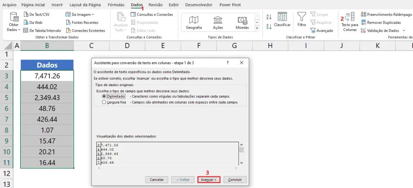Click the Editar Links command
The height and width of the screenshot is (188, 413).
click(x=143, y=31)
